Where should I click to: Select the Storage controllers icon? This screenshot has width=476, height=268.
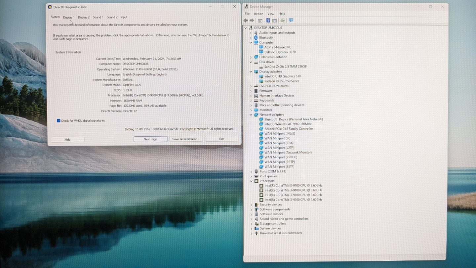pos(256,224)
